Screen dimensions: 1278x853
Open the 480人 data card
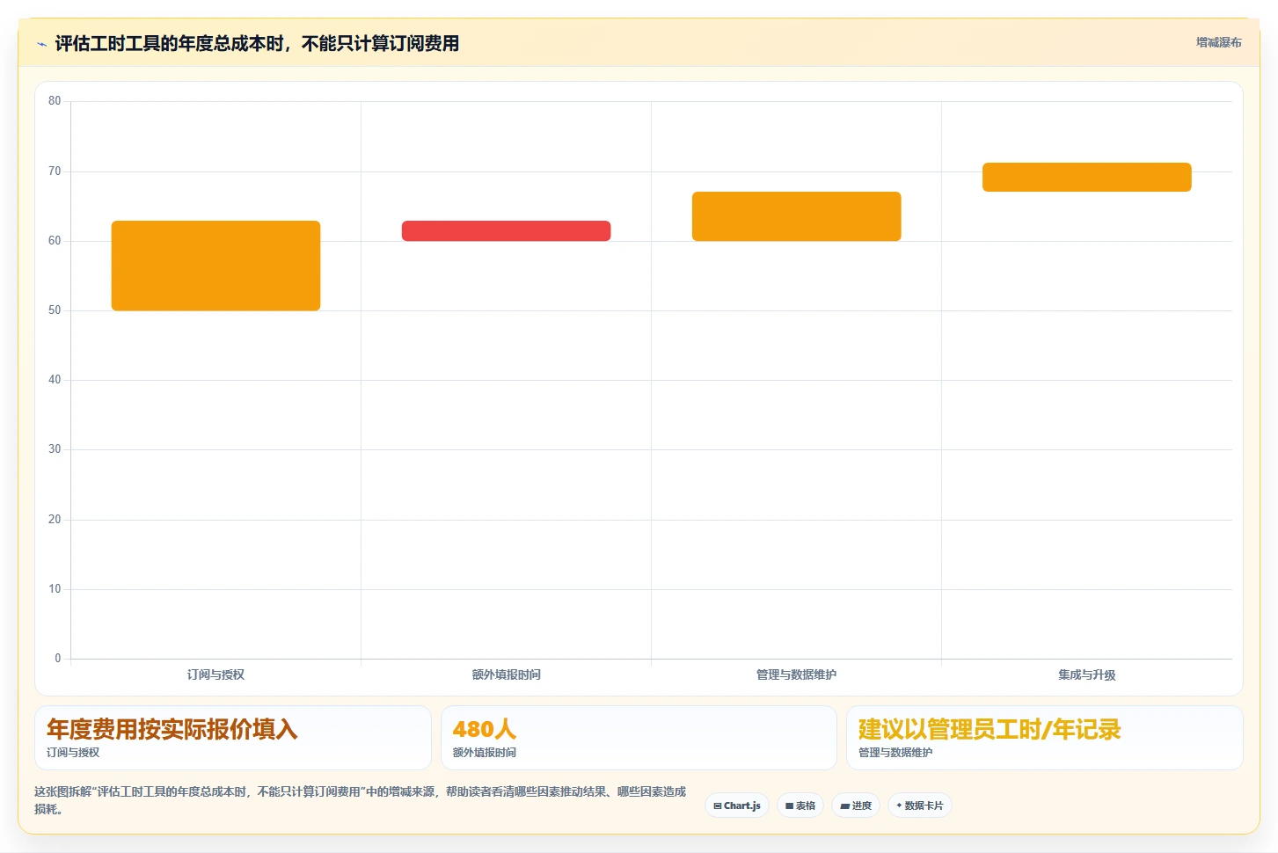tap(639, 738)
